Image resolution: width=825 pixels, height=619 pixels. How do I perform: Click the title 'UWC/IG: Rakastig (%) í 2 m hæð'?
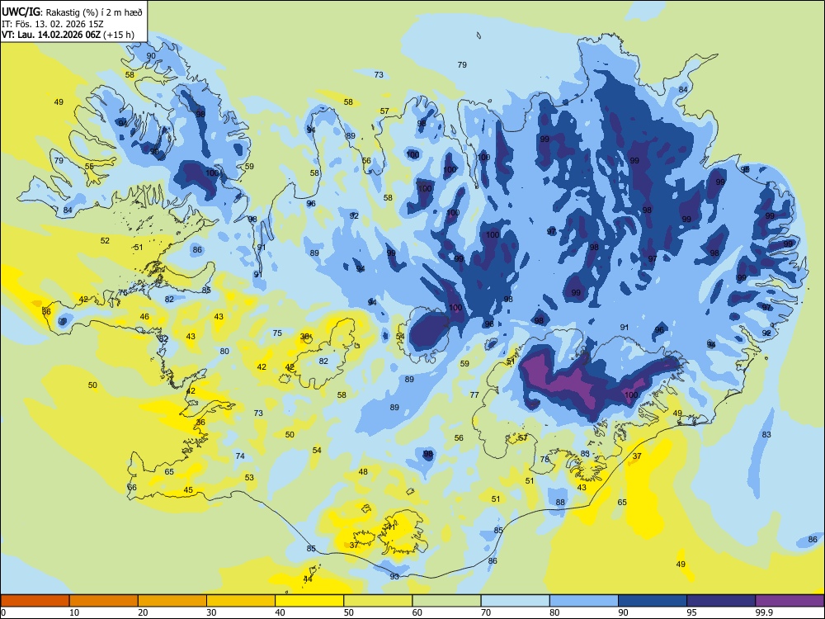(x=72, y=12)
